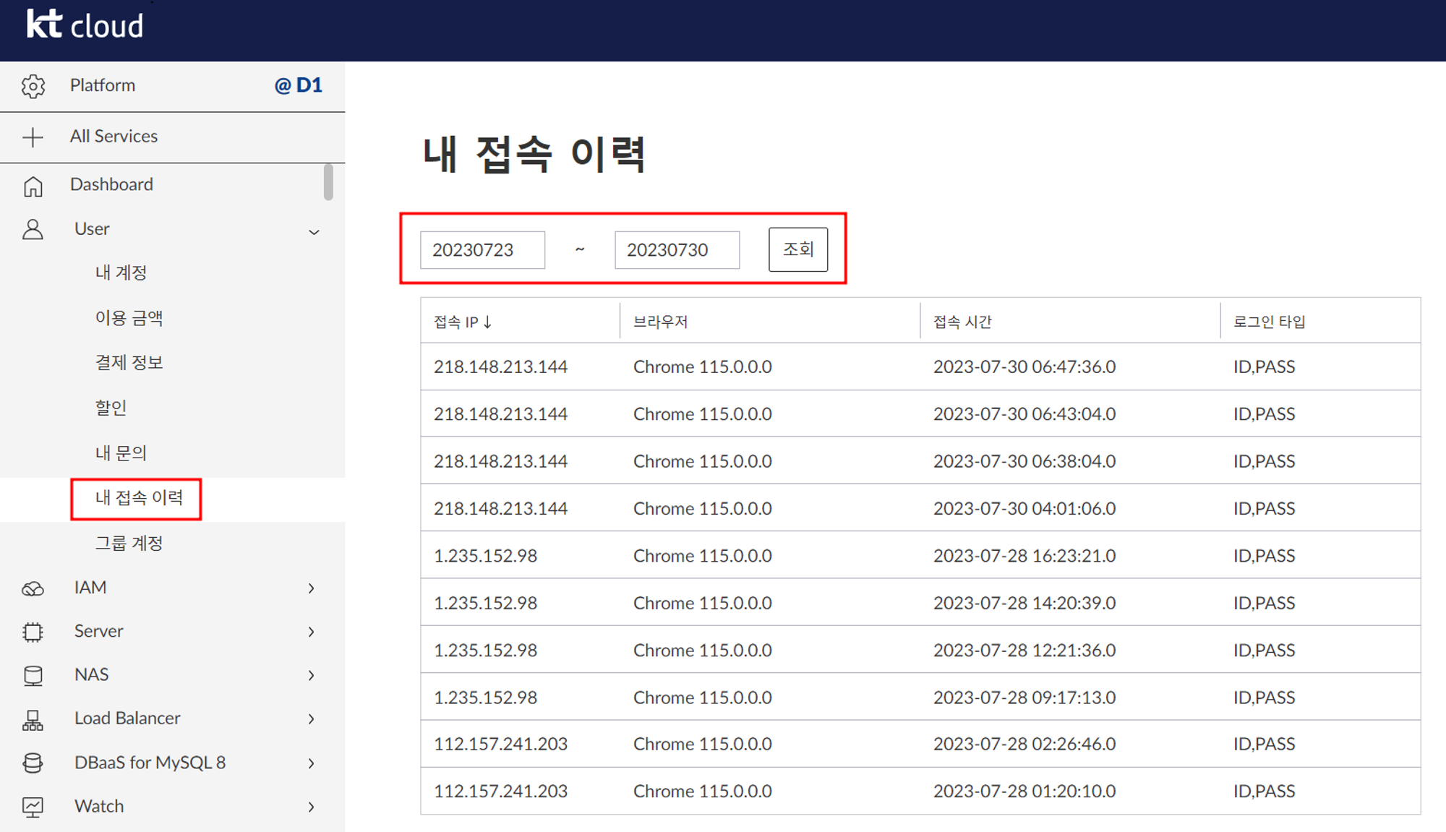Viewport: 1446px width, 832px height.
Task: Open the 내 계정 menu item
Action: coord(121,273)
